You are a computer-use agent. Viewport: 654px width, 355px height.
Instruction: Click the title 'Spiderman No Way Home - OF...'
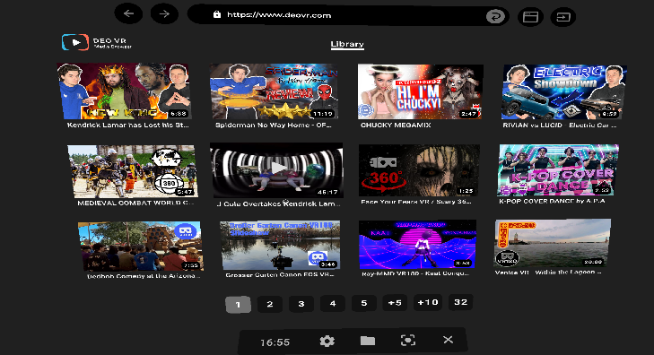click(274, 125)
